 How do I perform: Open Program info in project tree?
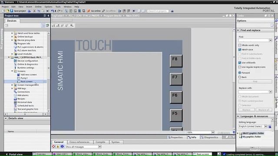[x=23, y=43]
